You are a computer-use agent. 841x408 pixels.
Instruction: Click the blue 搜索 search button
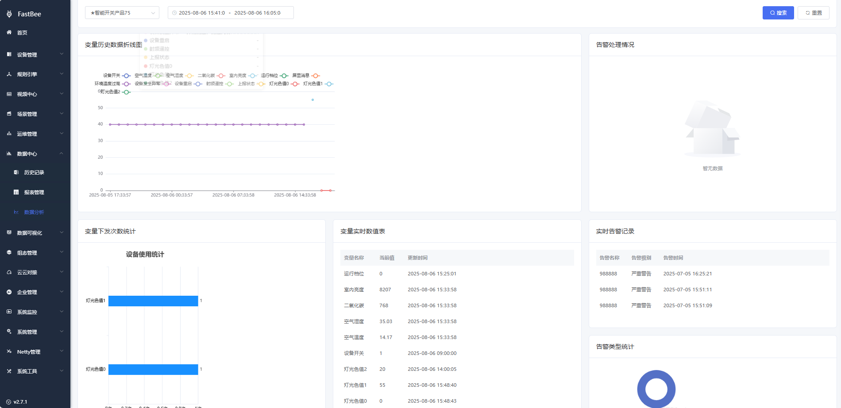(778, 13)
